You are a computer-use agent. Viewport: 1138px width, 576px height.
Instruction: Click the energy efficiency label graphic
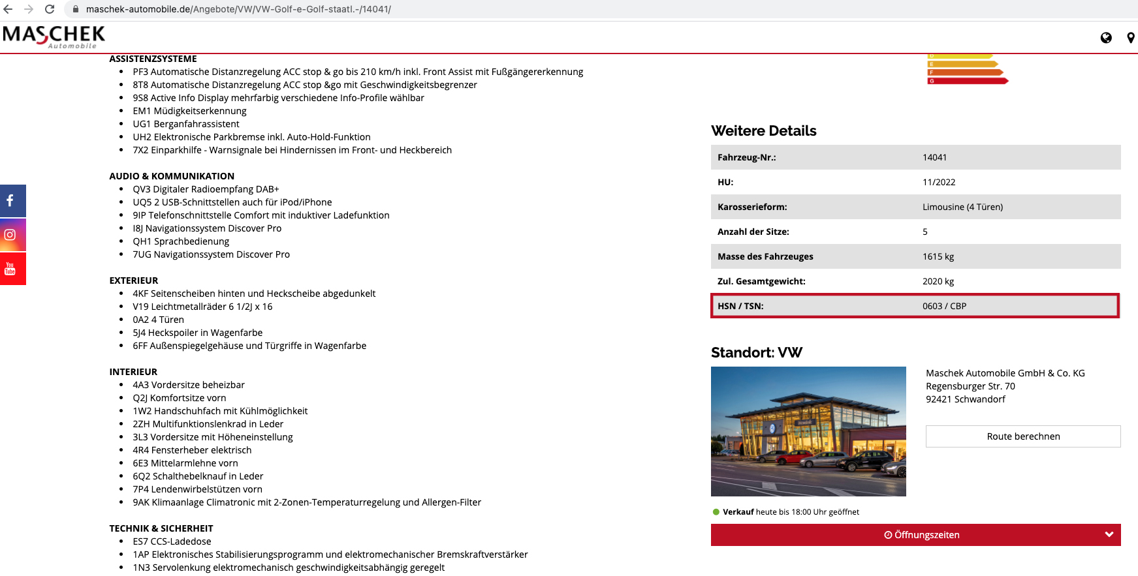click(x=968, y=69)
